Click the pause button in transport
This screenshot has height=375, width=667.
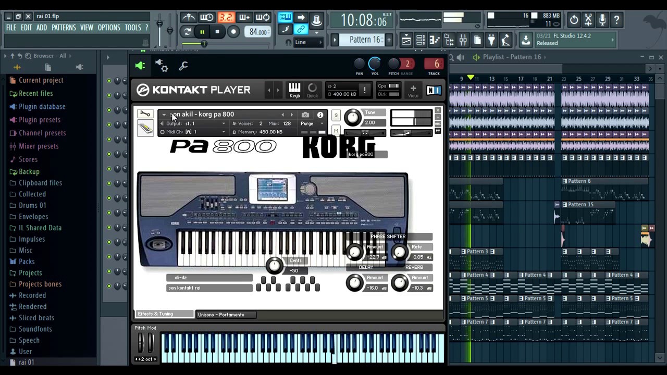pos(202,32)
